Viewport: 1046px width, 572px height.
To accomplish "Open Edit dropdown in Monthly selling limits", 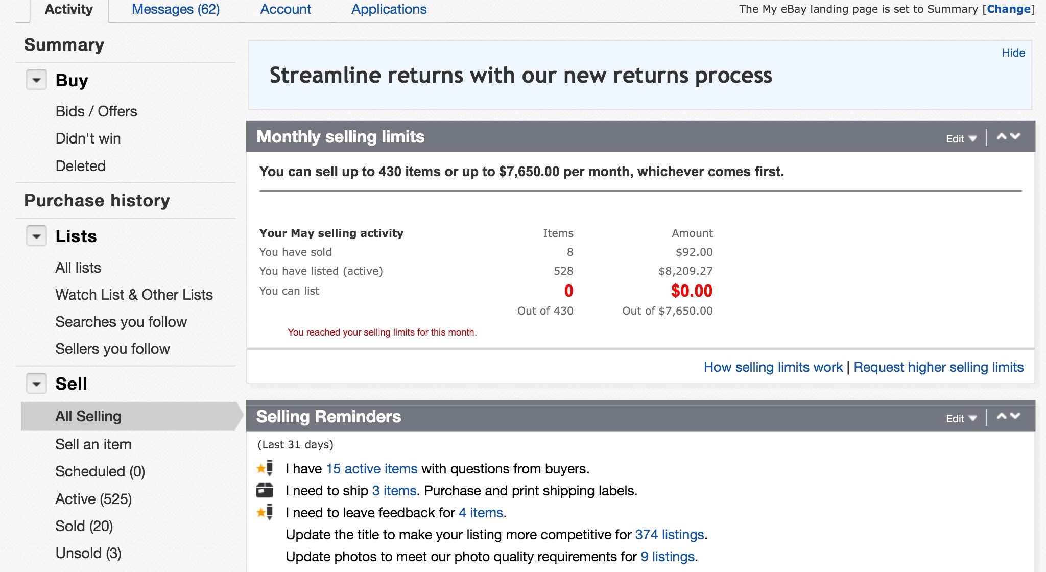I will pyautogui.click(x=961, y=138).
